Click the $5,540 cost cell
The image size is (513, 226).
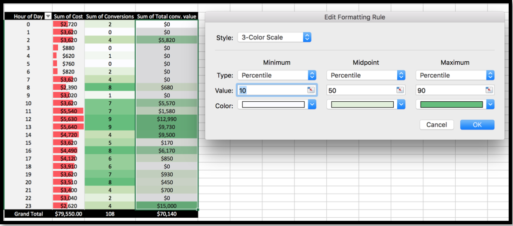point(68,111)
